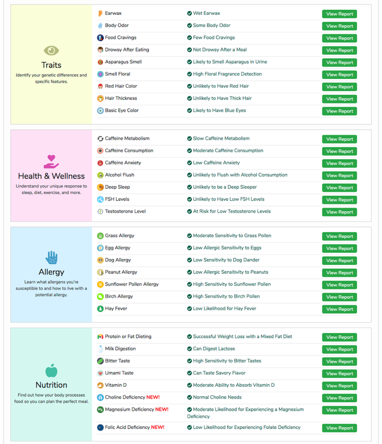Click the Allergy raised-hand icon
Screen dimensions: 382x444
pos(51,258)
